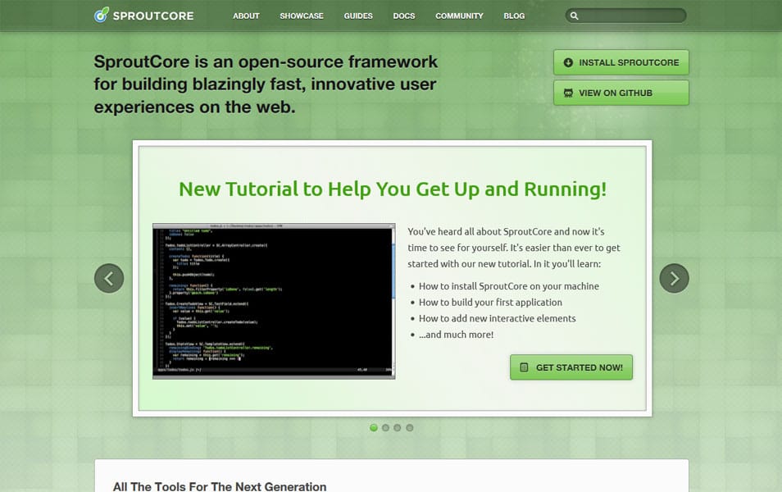
Task: Click 'How to add new interactive elements'
Action: [x=498, y=318]
